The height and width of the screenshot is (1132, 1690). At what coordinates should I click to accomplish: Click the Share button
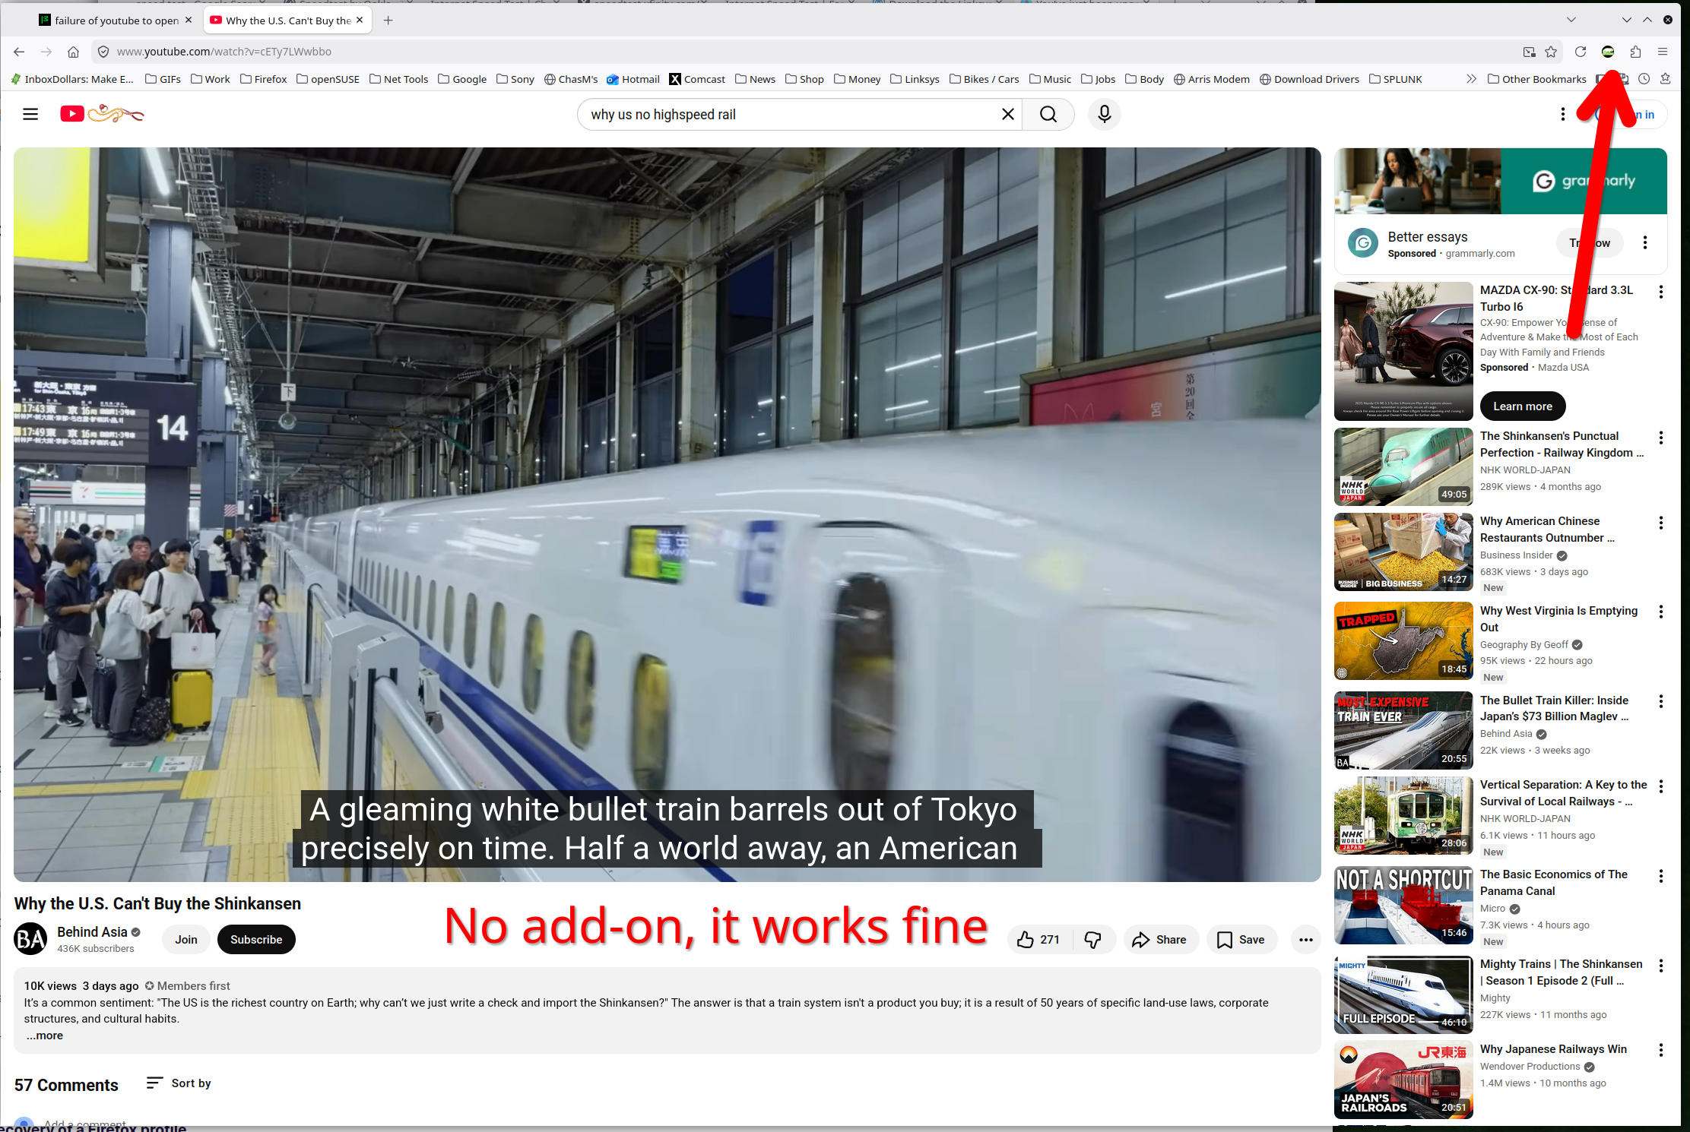pyautogui.click(x=1159, y=940)
